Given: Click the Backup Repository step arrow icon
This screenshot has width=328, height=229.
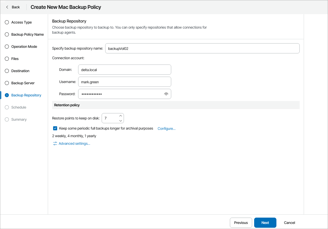Looking at the screenshot, I should (7, 95).
